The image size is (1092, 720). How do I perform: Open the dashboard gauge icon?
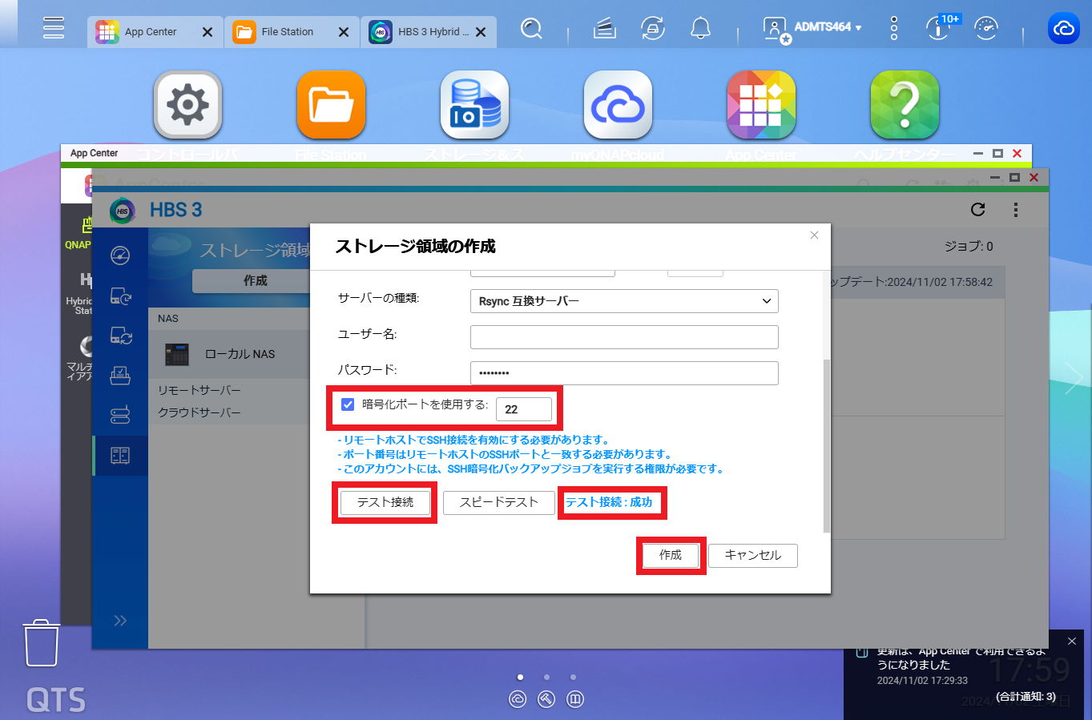tap(986, 29)
